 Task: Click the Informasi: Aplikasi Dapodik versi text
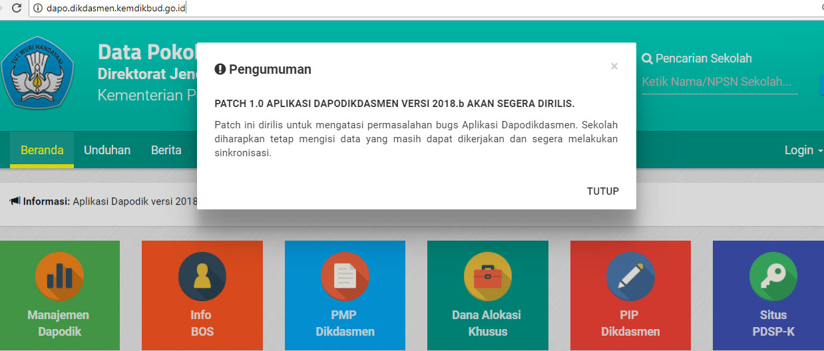click(110, 201)
